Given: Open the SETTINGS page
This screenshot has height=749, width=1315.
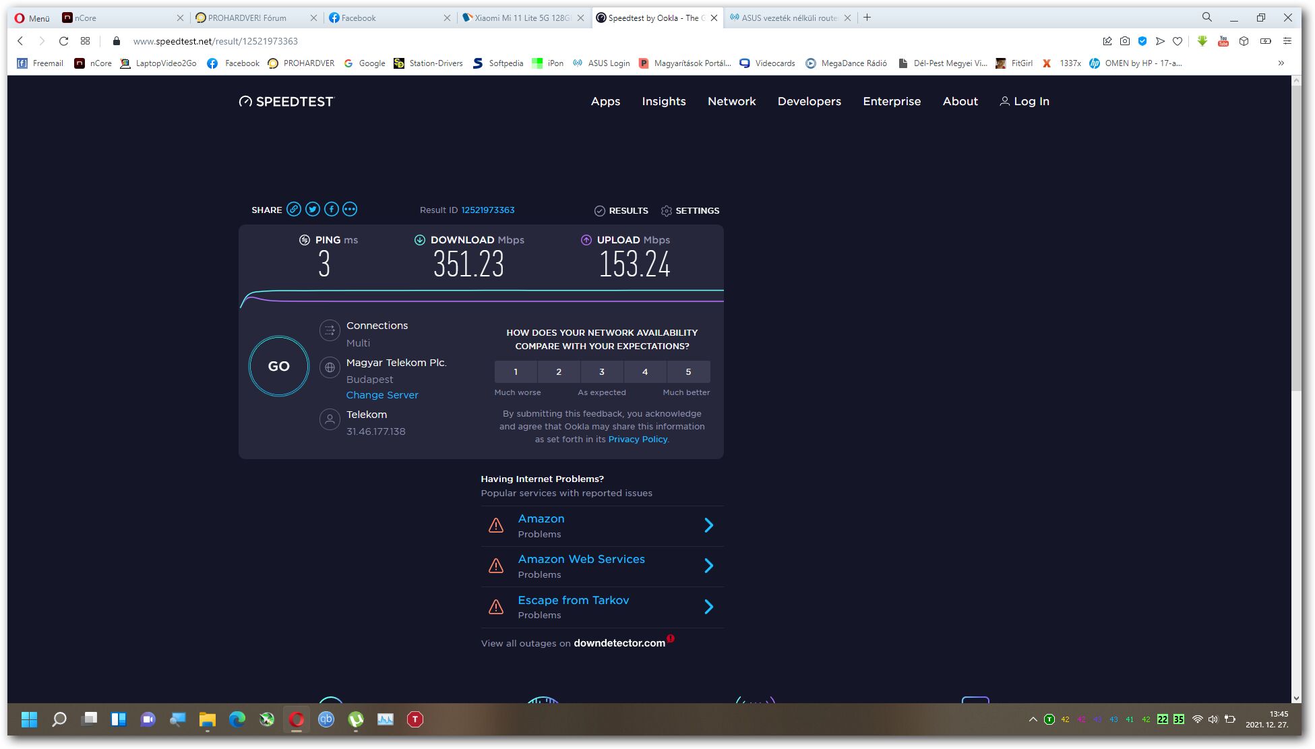Looking at the screenshot, I should click(690, 210).
